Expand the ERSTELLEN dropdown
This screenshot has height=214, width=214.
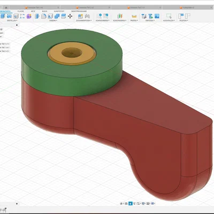[x=12, y=21]
